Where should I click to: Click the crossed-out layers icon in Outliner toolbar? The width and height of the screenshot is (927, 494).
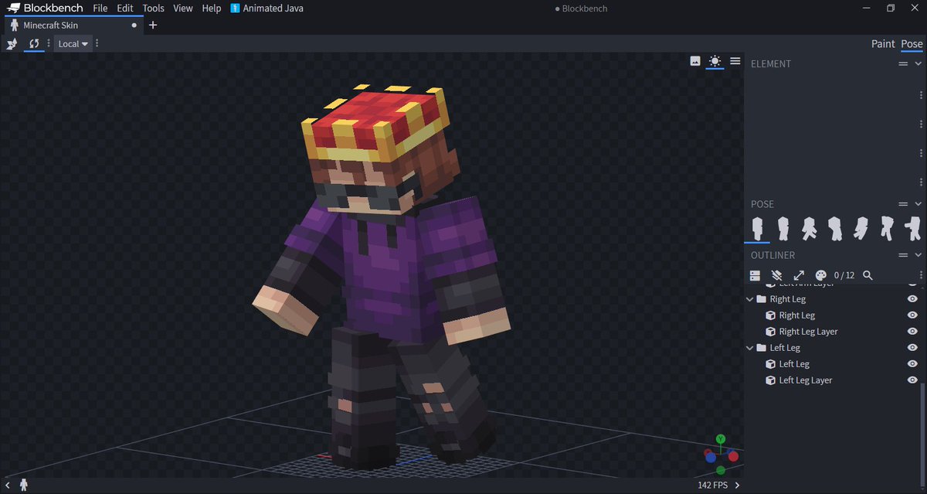[x=777, y=275]
